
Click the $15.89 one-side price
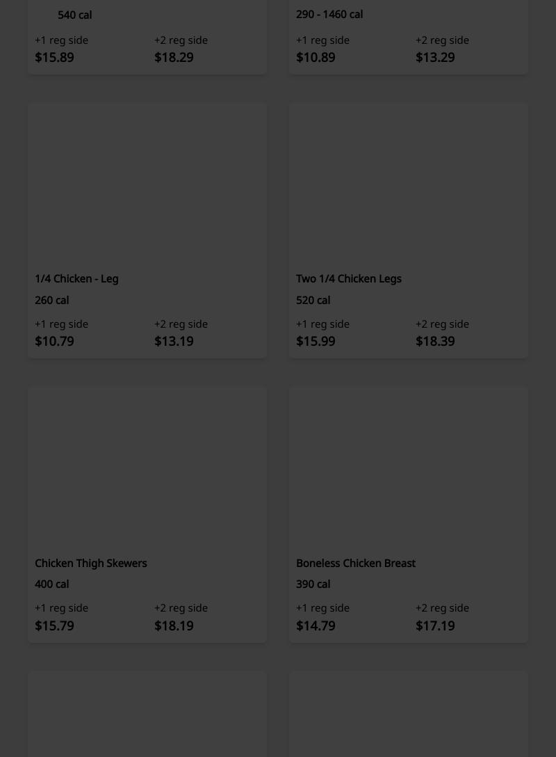(55, 57)
